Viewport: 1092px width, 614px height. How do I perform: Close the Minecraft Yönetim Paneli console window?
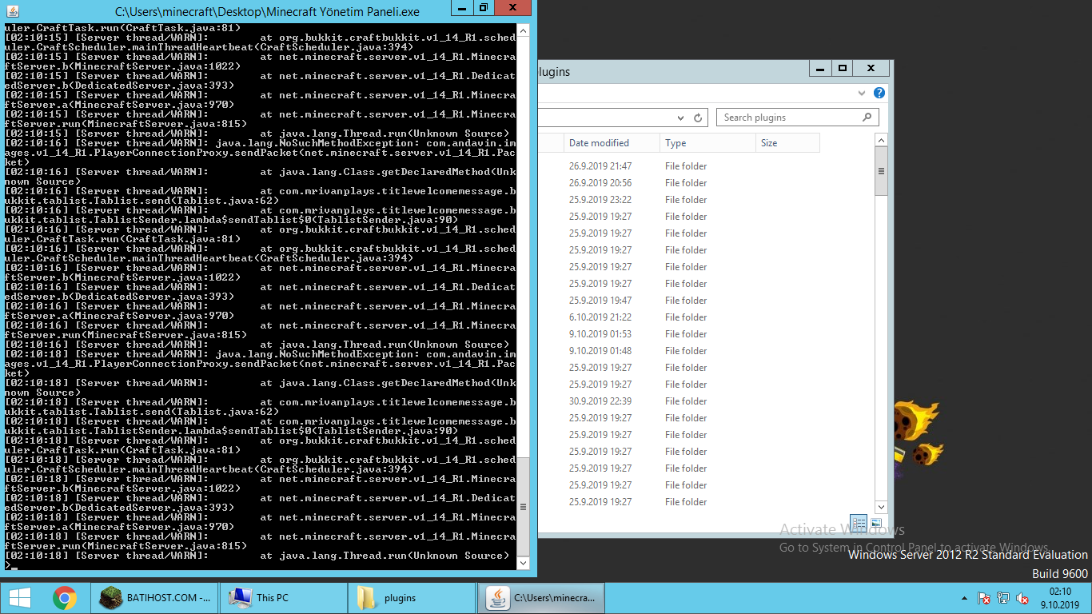(x=513, y=7)
